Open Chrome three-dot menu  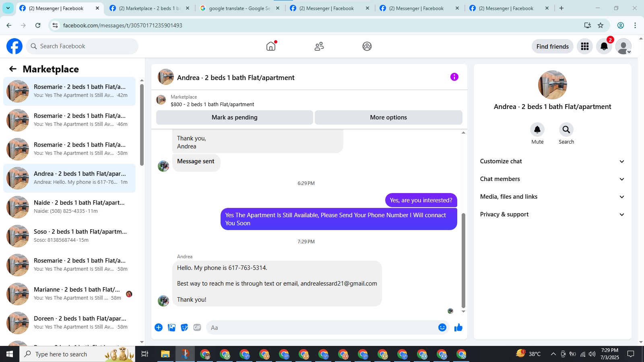[x=635, y=25]
